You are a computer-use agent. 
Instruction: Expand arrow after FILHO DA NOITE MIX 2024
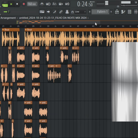88,18
